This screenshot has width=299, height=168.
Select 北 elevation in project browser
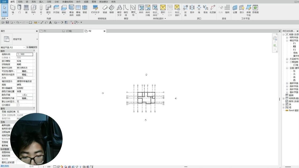294,74
